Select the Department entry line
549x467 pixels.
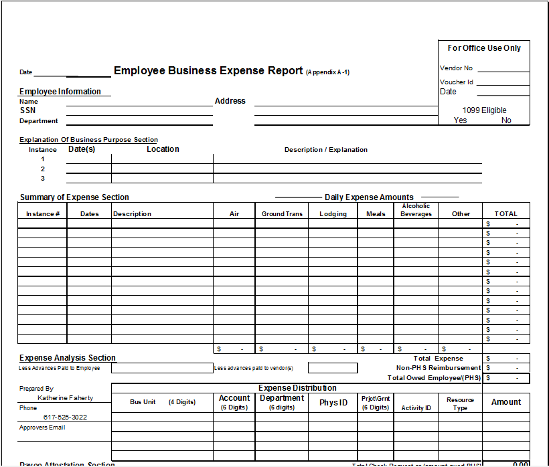(139, 121)
